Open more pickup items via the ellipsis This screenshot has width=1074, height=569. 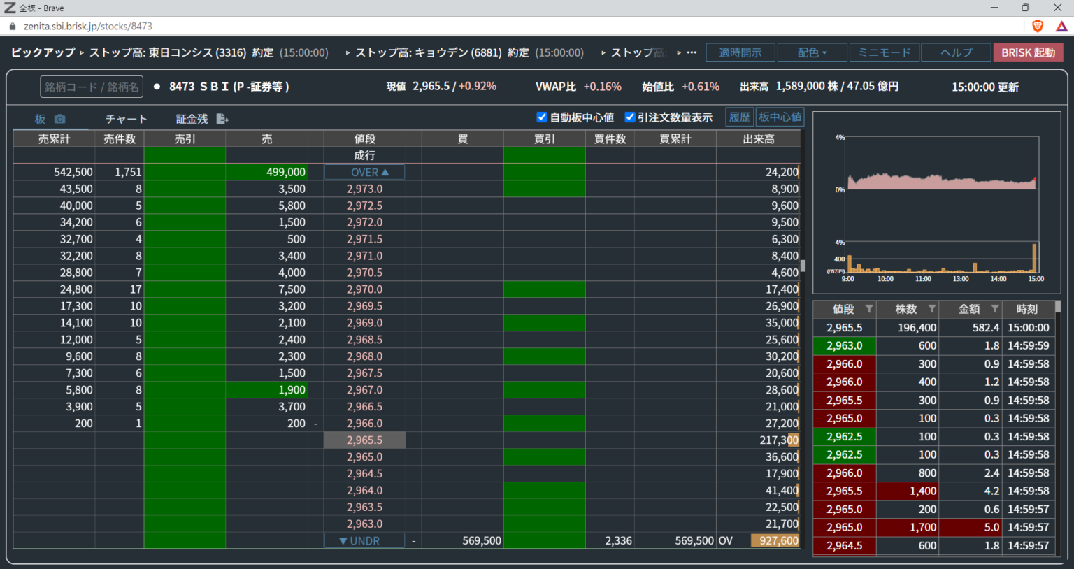(x=692, y=52)
